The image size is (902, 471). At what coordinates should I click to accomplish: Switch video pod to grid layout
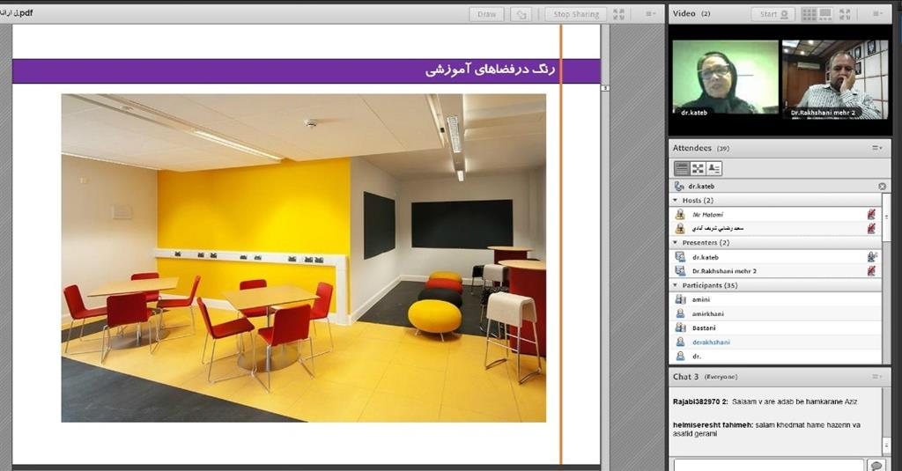click(x=810, y=14)
